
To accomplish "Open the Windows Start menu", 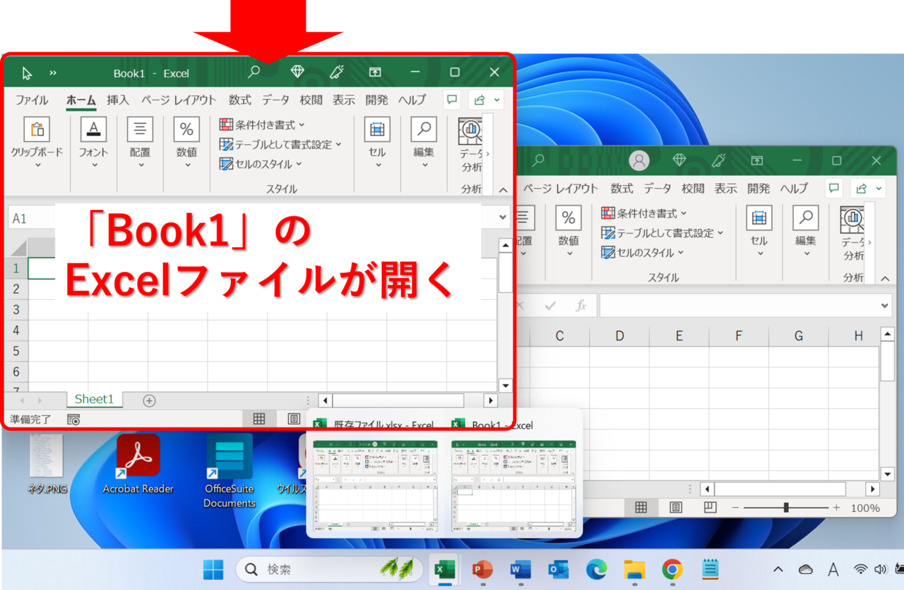I will click(214, 570).
